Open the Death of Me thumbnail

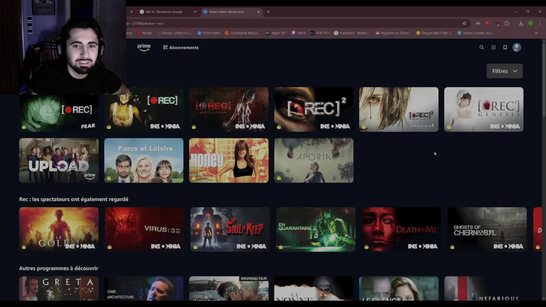click(x=401, y=229)
